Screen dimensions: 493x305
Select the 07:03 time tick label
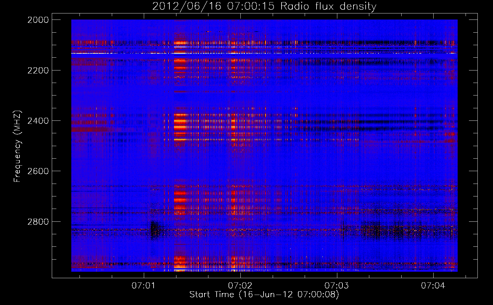pos(337,286)
